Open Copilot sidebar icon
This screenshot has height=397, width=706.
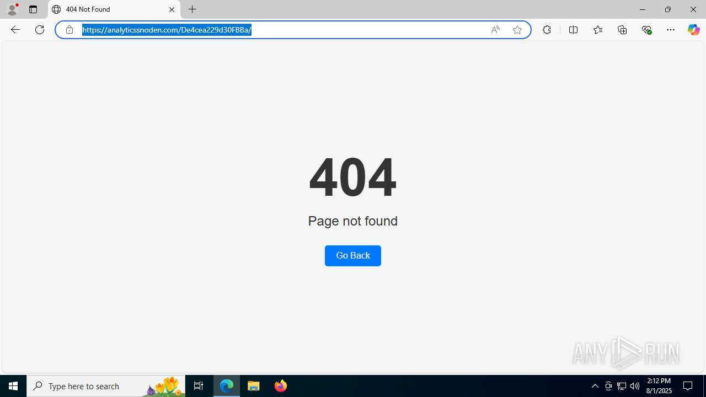pos(693,30)
